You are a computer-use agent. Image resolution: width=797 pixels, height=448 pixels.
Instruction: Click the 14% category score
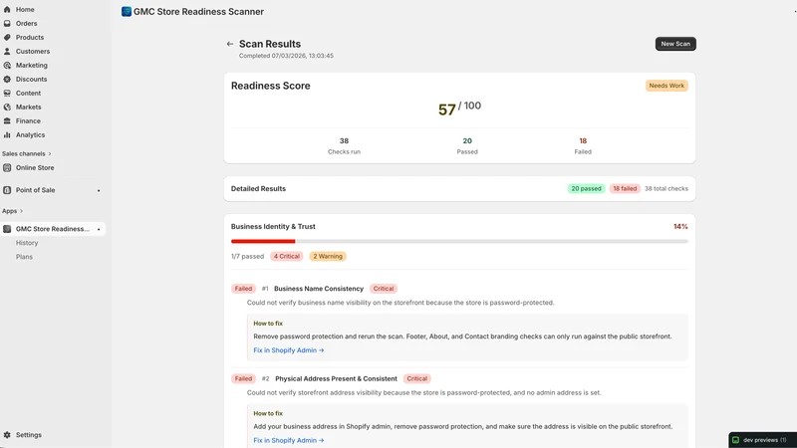[680, 227]
